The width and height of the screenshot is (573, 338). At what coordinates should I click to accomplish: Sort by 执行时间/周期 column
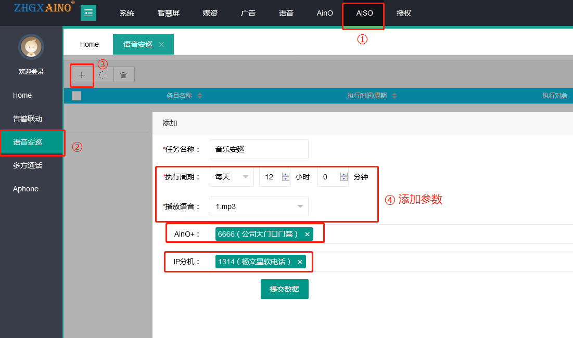click(x=394, y=96)
